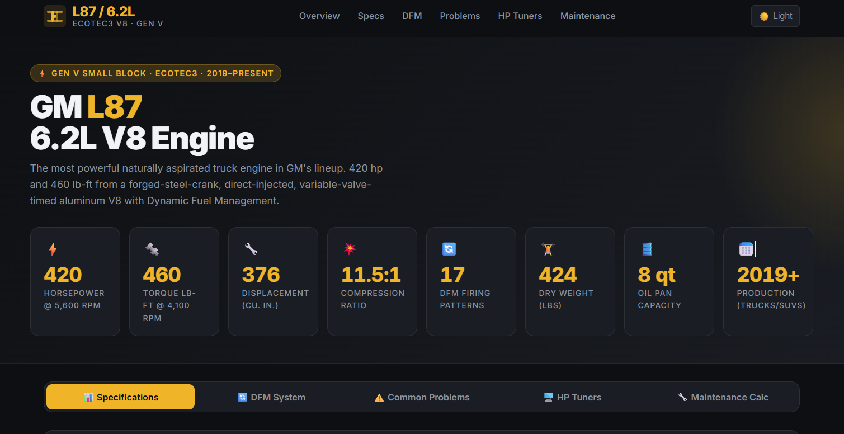This screenshot has width=844, height=434.
Task: Click 'HORSEPOWER @ 5,600 RPM' label
Action: (x=74, y=299)
